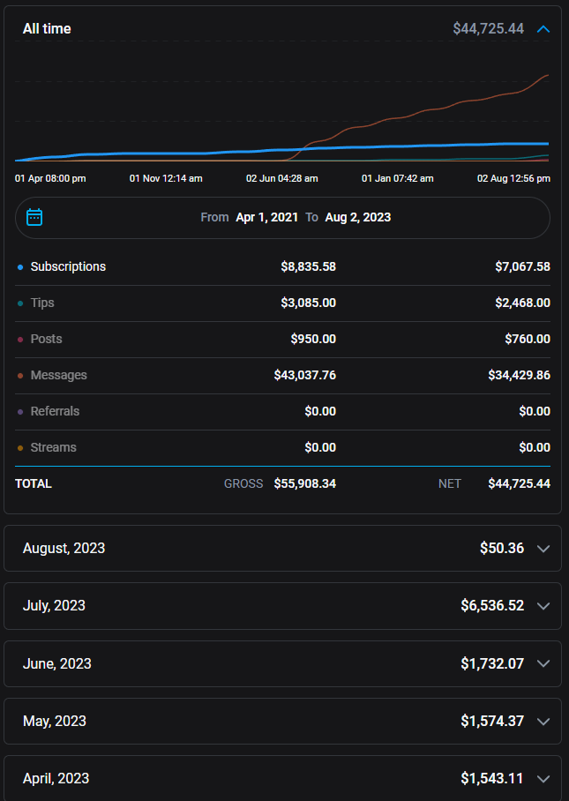Toggle the Subscriptions blue legend dot

tap(20, 267)
